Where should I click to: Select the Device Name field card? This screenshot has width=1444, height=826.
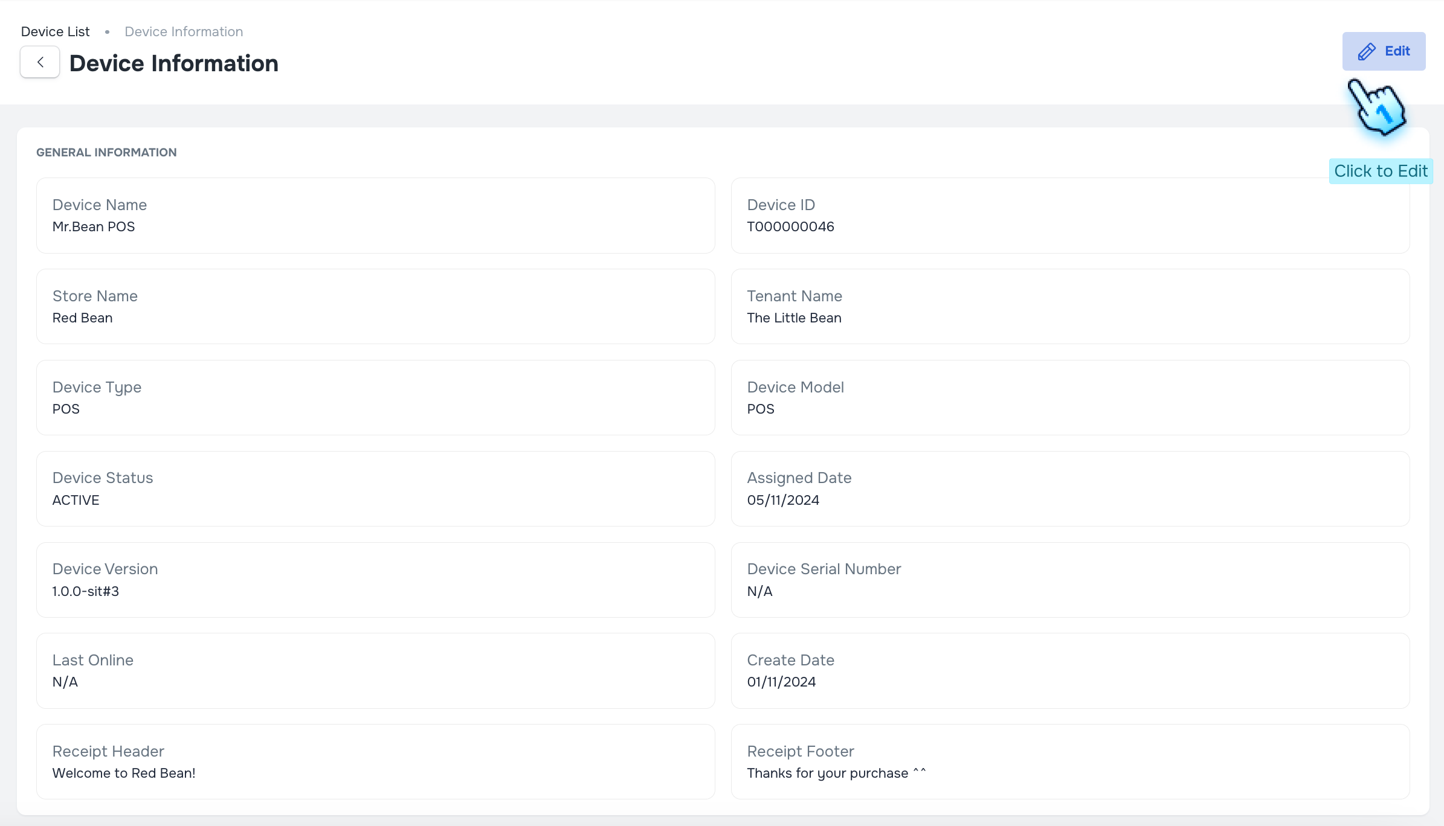375,216
